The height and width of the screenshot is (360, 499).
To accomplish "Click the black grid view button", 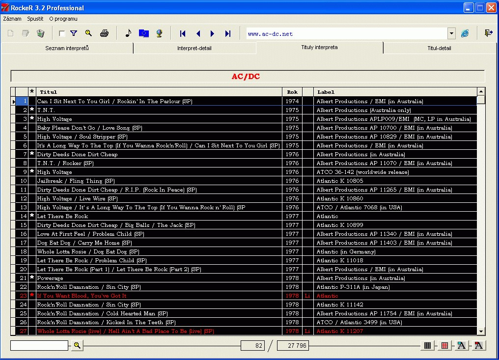I will tap(428, 345).
